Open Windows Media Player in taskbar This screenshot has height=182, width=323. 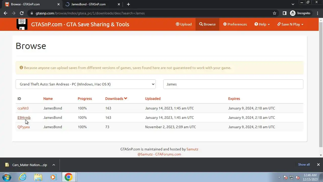tap(53, 177)
